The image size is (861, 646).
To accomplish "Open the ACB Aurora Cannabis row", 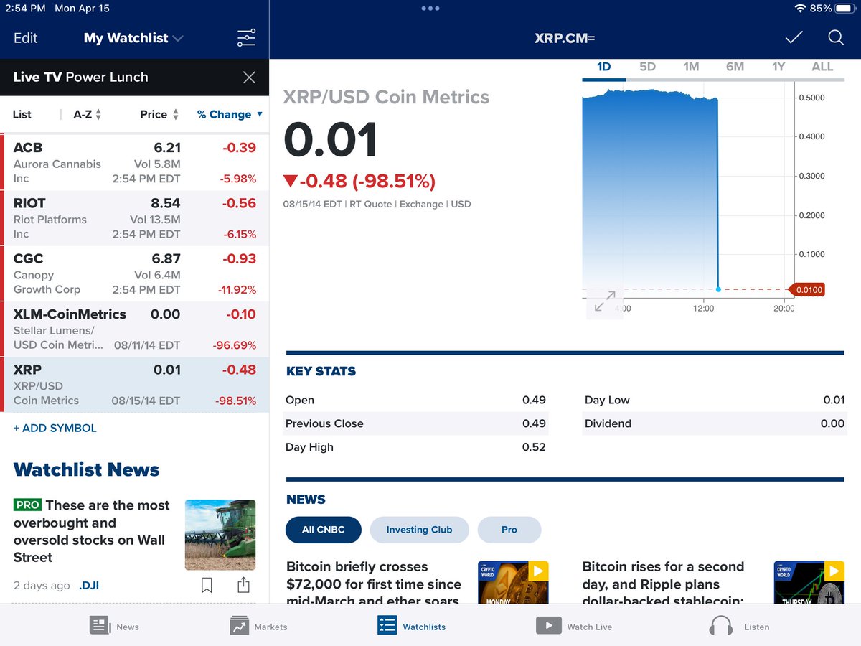I will (x=135, y=162).
